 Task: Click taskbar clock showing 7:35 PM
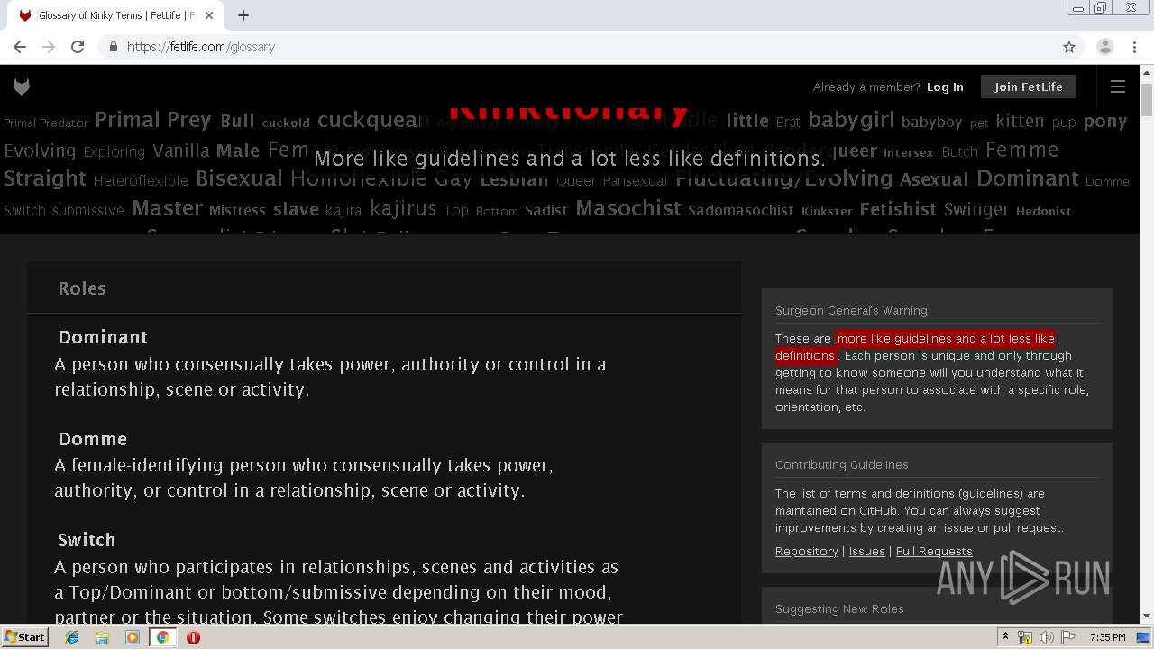pos(1108,637)
